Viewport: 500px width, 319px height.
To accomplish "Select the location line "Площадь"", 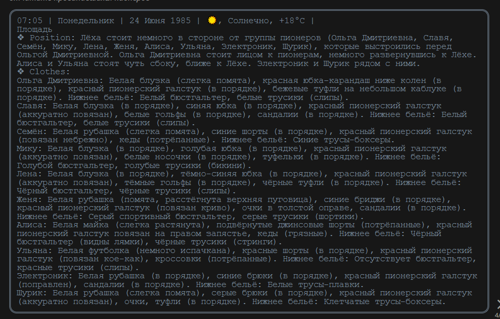I will tap(35, 29).
